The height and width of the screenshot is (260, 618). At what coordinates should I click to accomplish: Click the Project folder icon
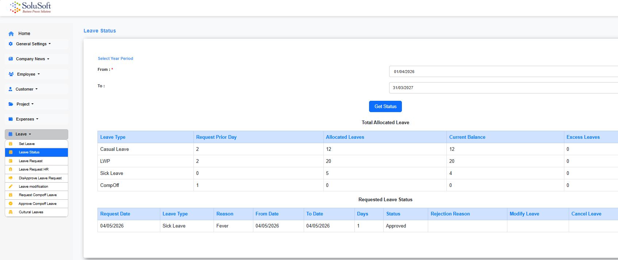click(x=11, y=104)
